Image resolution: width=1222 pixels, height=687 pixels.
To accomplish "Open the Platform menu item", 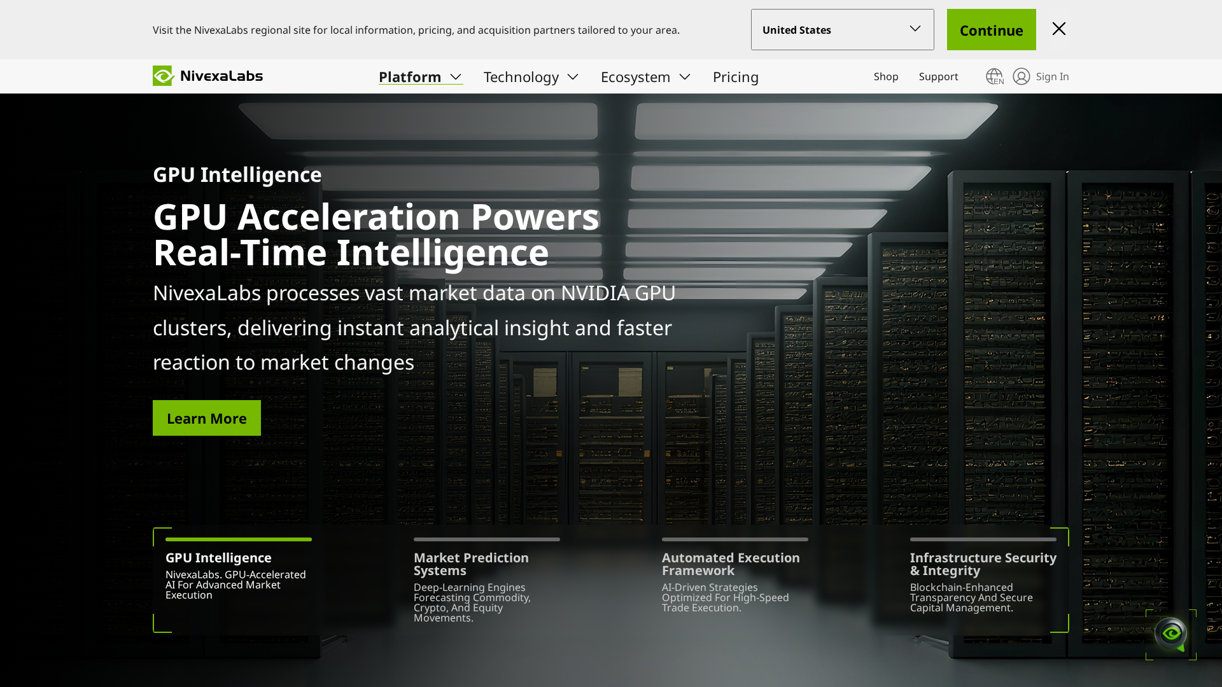I will tap(410, 77).
